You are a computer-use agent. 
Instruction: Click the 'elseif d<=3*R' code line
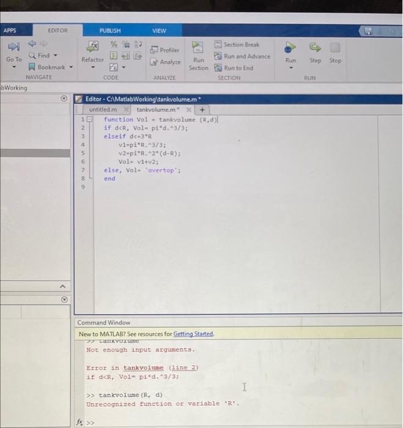click(128, 136)
